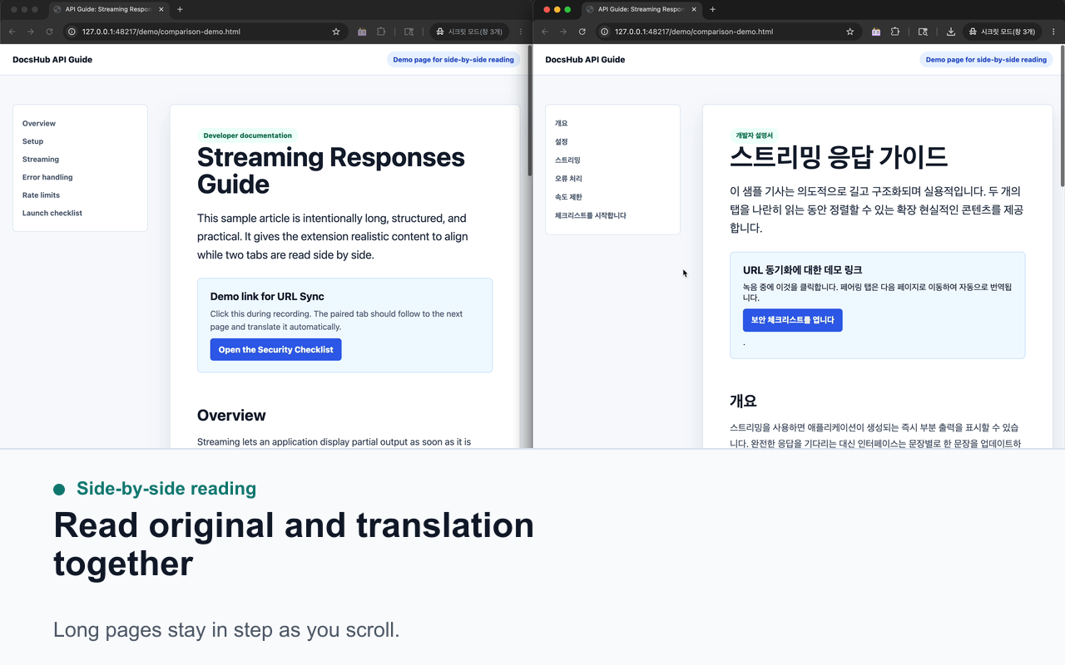The width and height of the screenshot is (1065, 665).
Task: Click the incognito mode chip in the left window
Action: pyautogui.click(x=470, y=32)
